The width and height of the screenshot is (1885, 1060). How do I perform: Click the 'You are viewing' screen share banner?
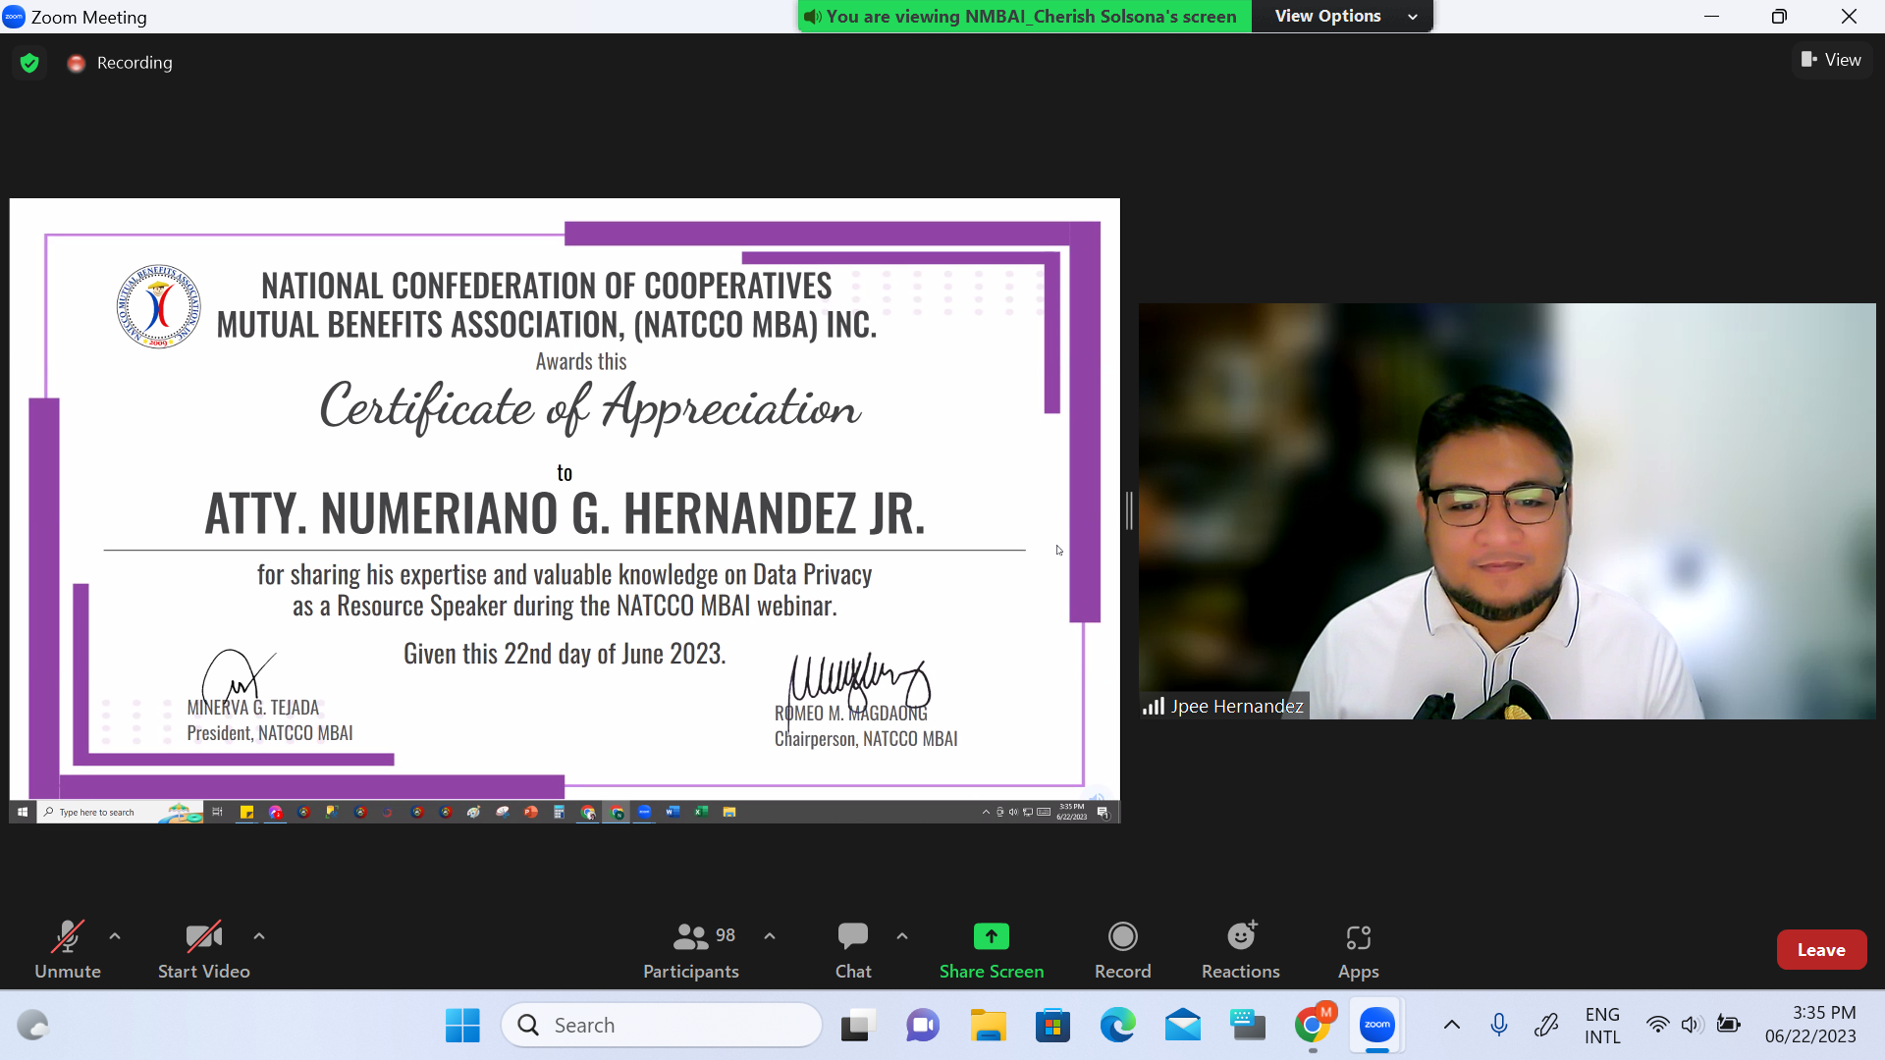point(1024,16)
